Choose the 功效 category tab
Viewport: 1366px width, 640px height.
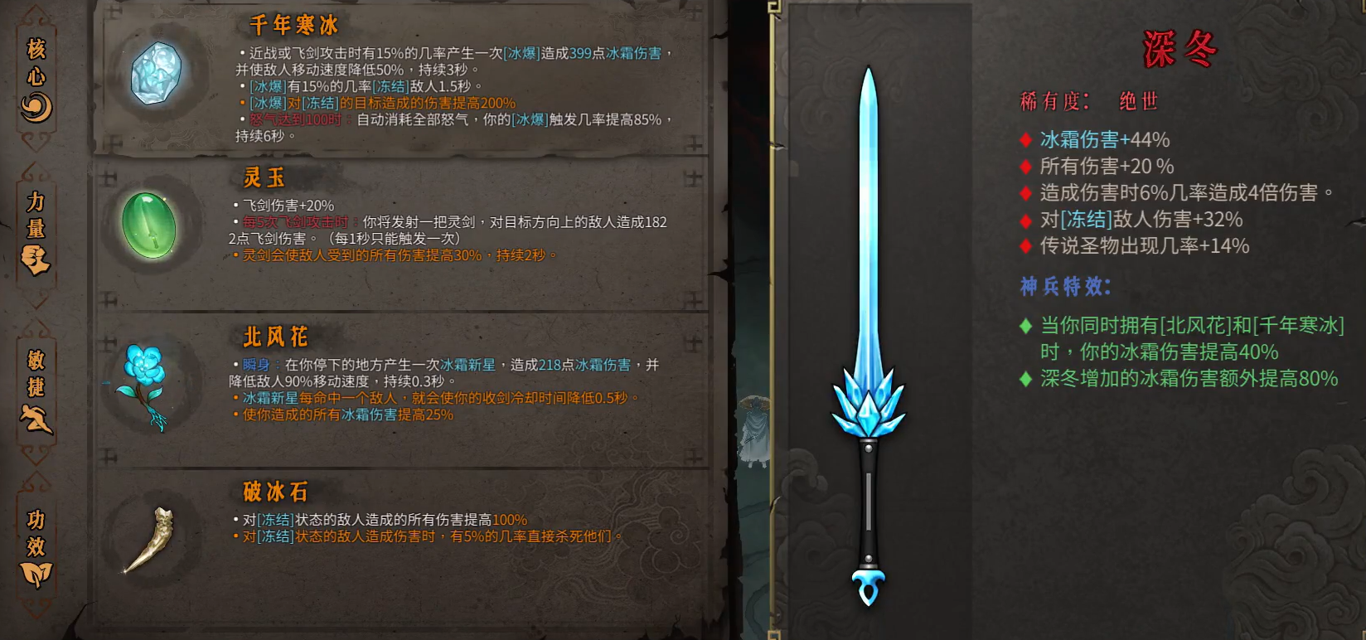pos(36,549)
